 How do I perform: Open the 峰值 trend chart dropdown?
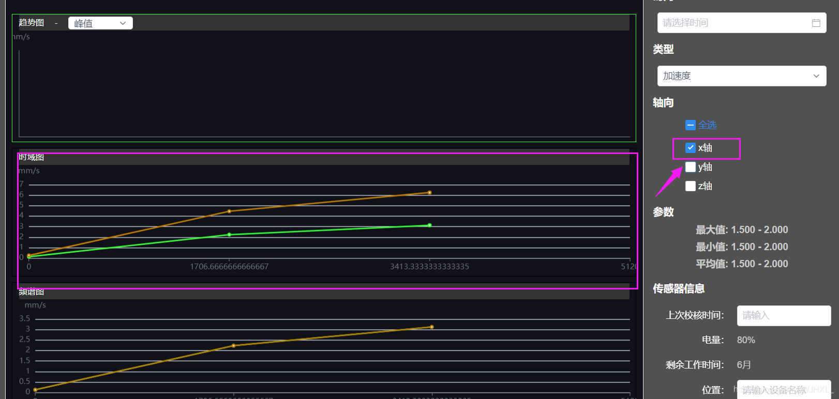pyautogui.click(x=100, y=23)
